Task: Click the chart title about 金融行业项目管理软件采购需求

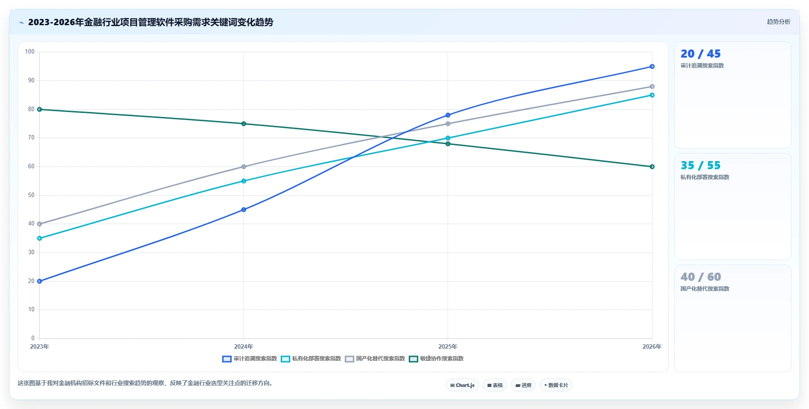Action: pyautogui.click(x=151, y=22)
